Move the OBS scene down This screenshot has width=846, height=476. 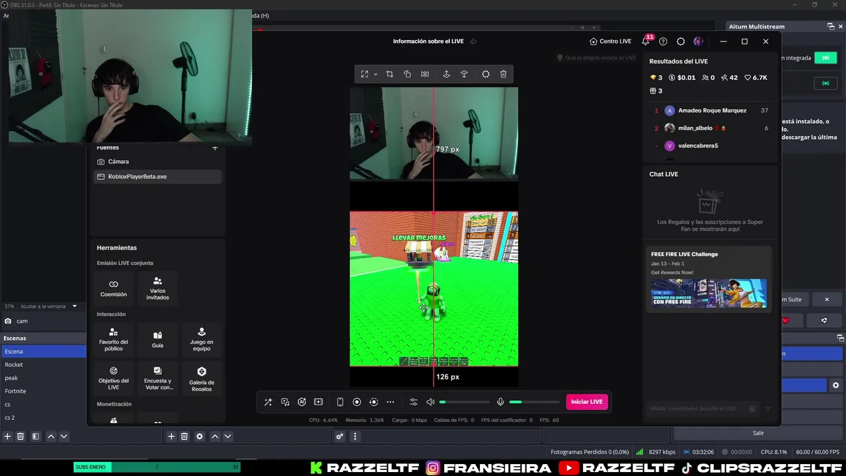(64, 436)
